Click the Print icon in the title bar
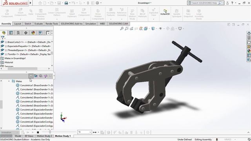The height and width of the screenshot is (141, 251). 66,3
